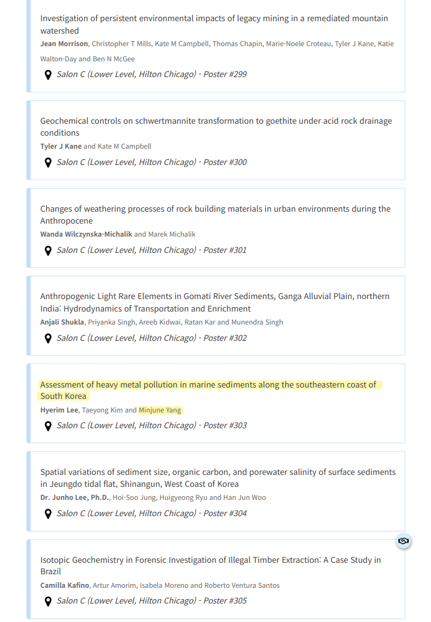
Task: Click the map pin icon for Poster #301
Action: 48,250
